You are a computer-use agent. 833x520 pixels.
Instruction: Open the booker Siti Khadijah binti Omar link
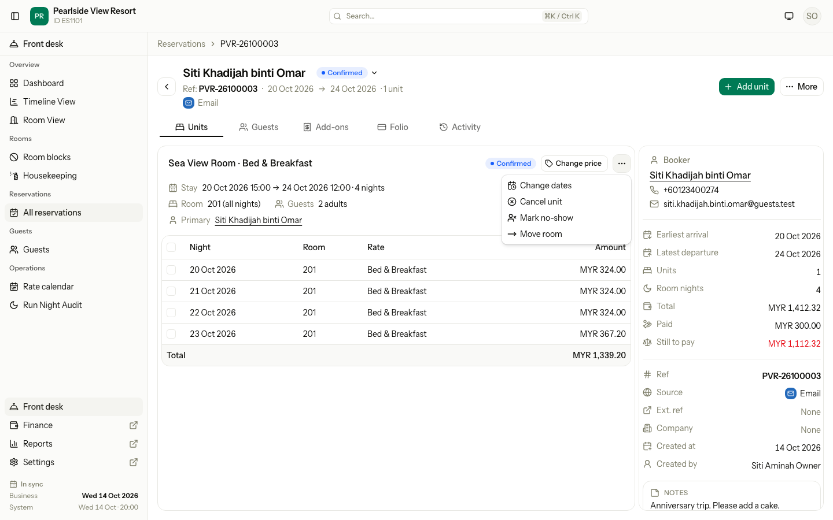[x=700, y=175]
